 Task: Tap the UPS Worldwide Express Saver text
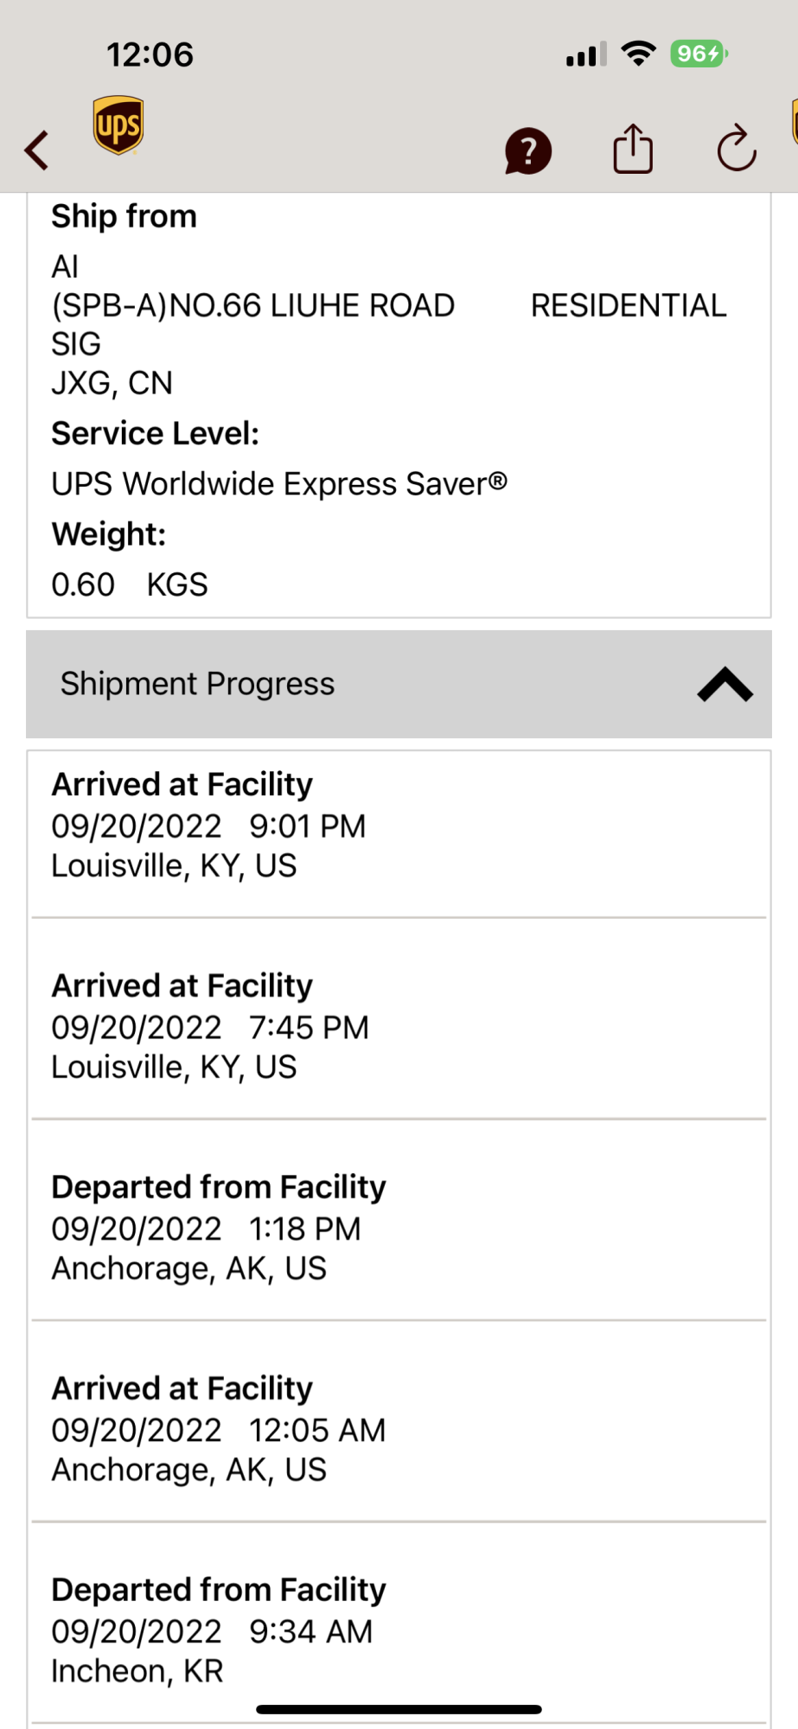[x=278, y=484]
